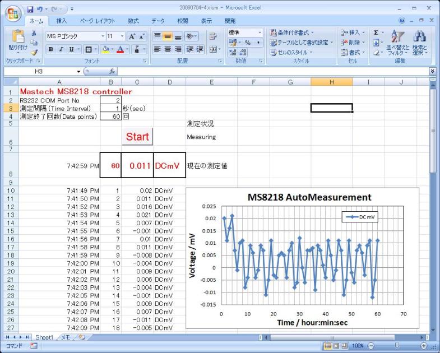The height and width of the screenshot is (353, 440).
Task: Increase the cell indent
Action: point(200,49)
